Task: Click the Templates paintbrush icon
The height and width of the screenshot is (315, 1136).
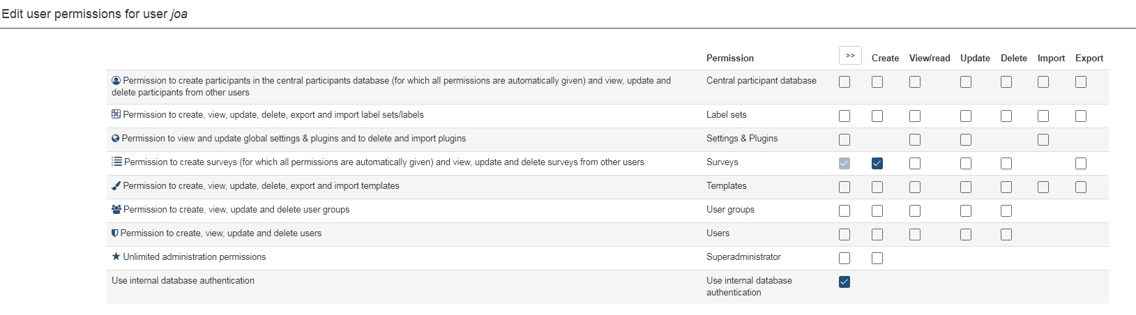Action: 116,186
